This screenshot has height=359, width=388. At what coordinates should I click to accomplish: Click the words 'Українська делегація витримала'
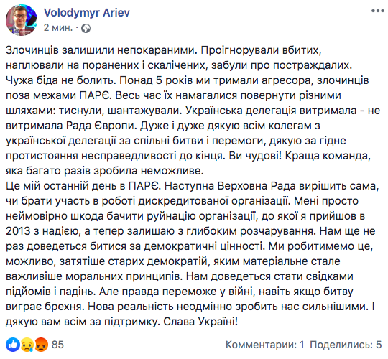pyautogui.click(x=271, y=111)
